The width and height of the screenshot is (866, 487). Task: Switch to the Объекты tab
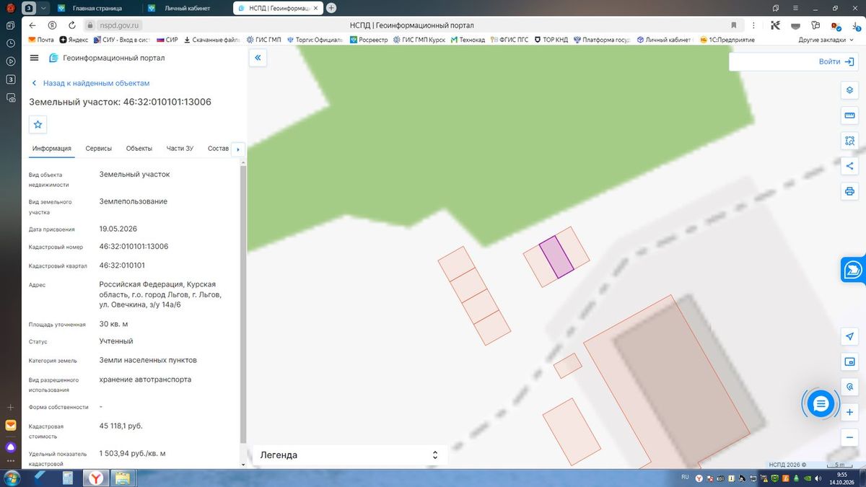tap(139, 149)
